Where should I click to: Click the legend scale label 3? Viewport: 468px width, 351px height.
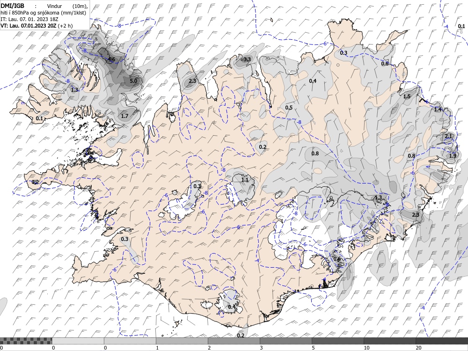pyautogui.click(x=261, y=348)
